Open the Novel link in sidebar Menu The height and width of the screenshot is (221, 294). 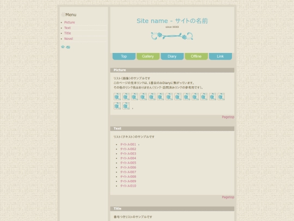69,39
